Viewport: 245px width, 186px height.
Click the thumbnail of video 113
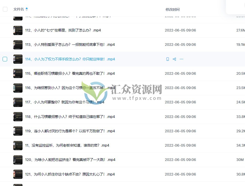[x=18, y=45]
